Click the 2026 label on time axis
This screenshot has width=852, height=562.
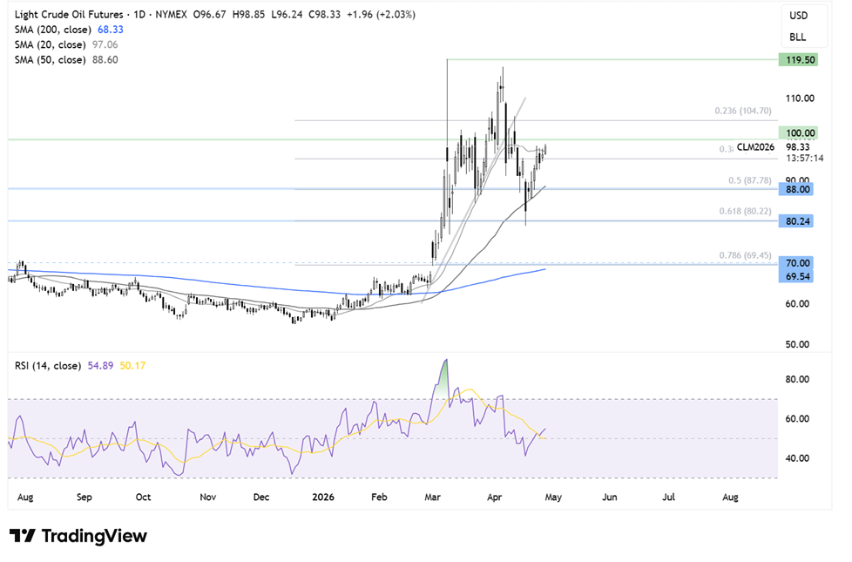click(322, 497)
